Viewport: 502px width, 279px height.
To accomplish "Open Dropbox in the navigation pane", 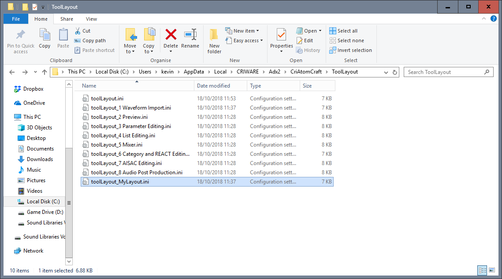I will [x=29, y=89].
